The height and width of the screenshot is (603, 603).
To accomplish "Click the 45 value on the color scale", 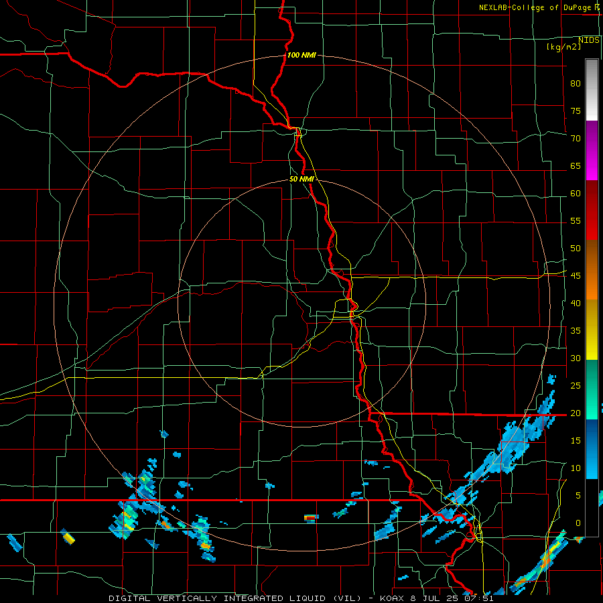I will coord(576,276).
